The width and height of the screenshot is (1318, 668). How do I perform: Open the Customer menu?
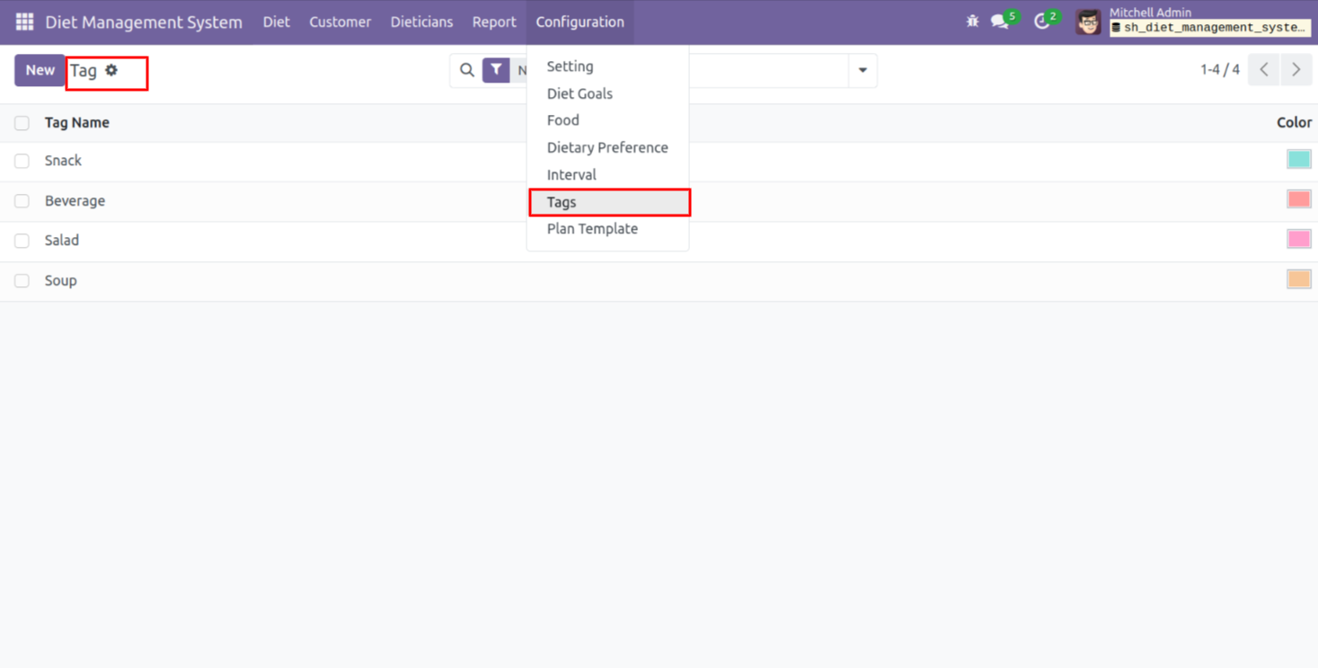pyautogui.click(x=340, y=22)
